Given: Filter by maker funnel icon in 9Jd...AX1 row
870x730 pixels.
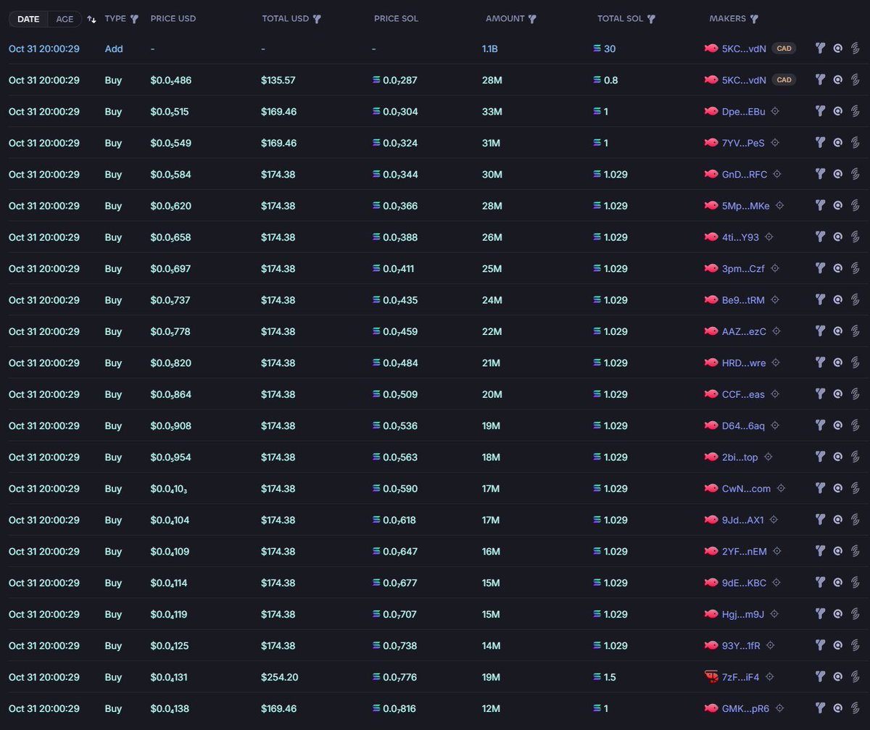Looking at the screenshot, I should (820, 520).
